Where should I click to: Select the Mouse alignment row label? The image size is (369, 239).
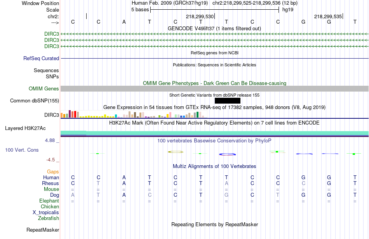[52, 189]
